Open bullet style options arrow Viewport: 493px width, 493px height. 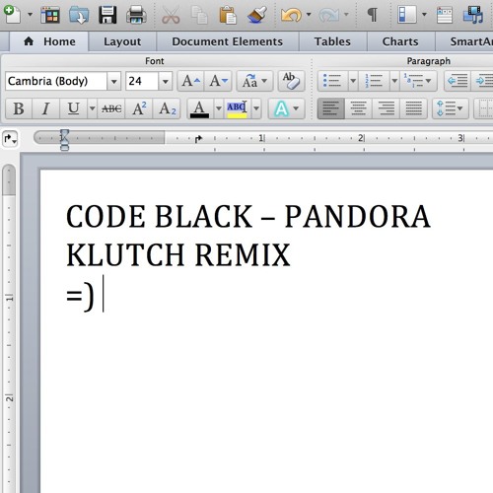pyautogui.click(x=353, y=81)
